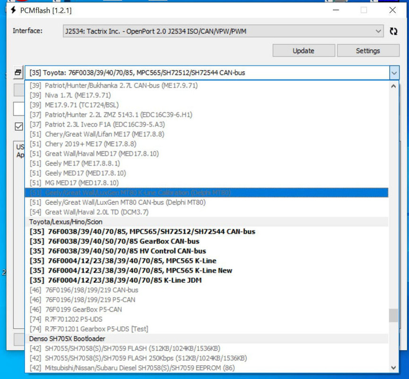
Task: Toggle the checked checkbox on the left
Action: (x=19, y=126)
